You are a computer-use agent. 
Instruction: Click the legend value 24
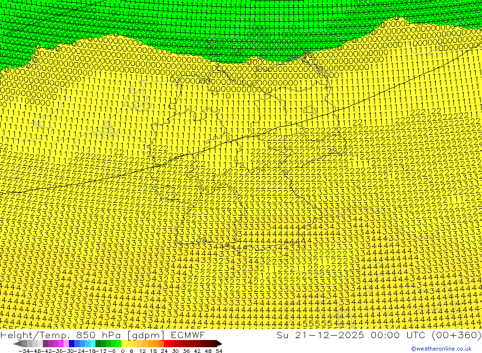tap(164, 351)
